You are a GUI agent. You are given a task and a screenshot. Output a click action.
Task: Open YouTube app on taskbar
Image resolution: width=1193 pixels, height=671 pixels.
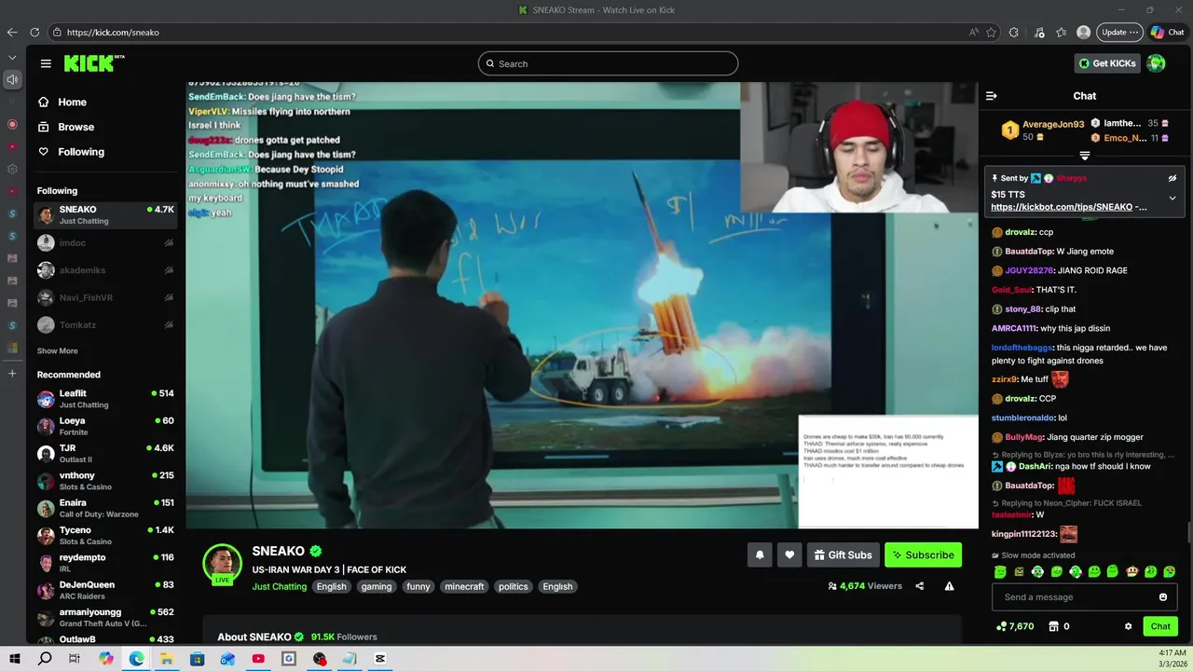(x=258, y=658)
